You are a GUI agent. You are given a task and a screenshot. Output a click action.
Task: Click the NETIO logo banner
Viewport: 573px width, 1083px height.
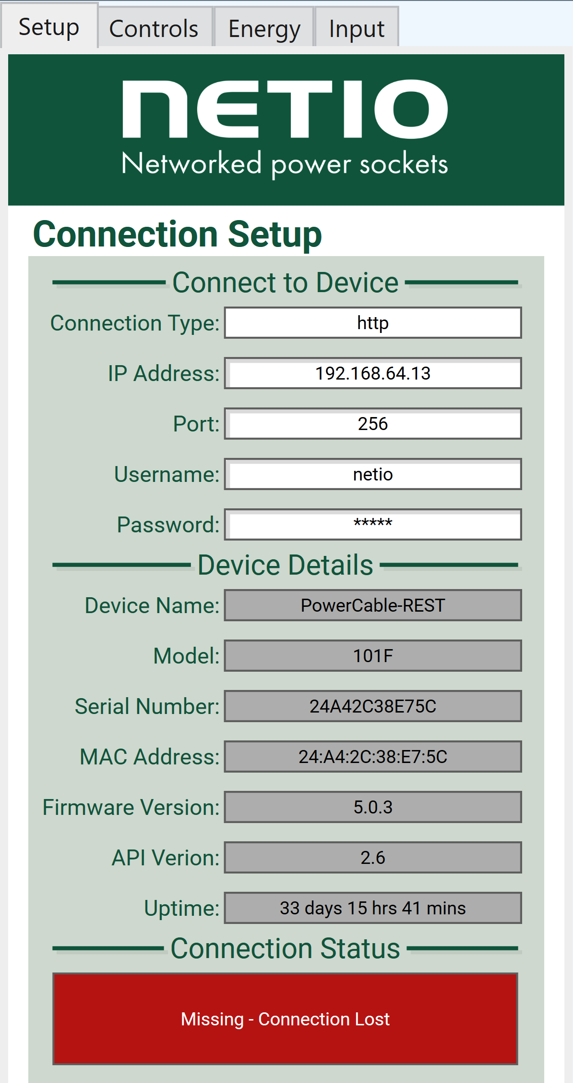[286, 130]
